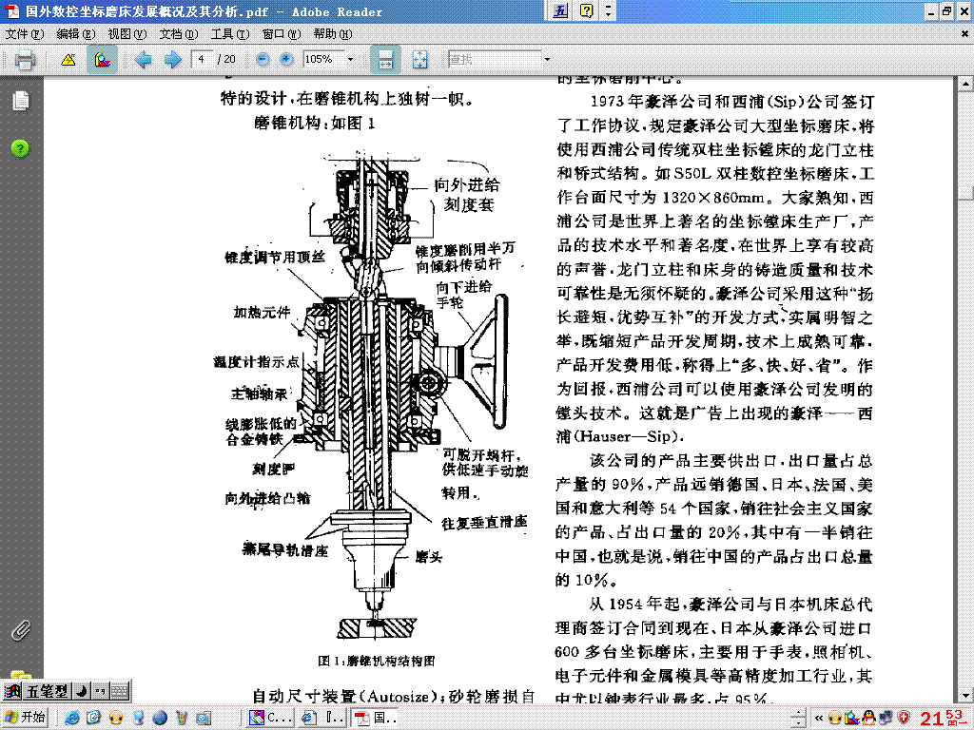Click the dark globe quick launch icon
The height and width of the screenshot is (730, 974).
160,718
